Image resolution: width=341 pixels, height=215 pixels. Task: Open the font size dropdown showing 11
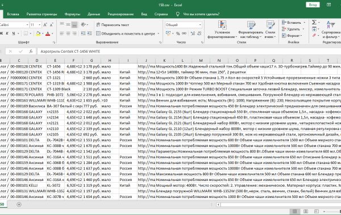(x=39, y=25)
